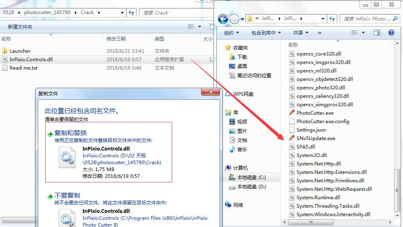Image resolution: width=403 pixels, height=227 pixels.
Task: Open view options dropdown arrow in the Crack window
Action: [200, 27]
